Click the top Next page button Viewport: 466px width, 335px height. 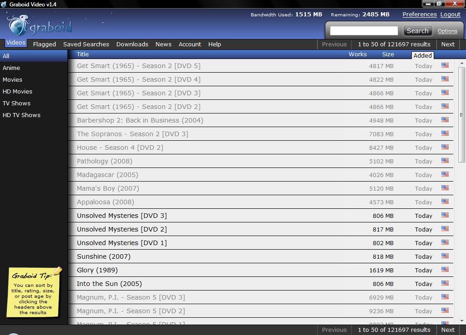[x=448, y=44]
